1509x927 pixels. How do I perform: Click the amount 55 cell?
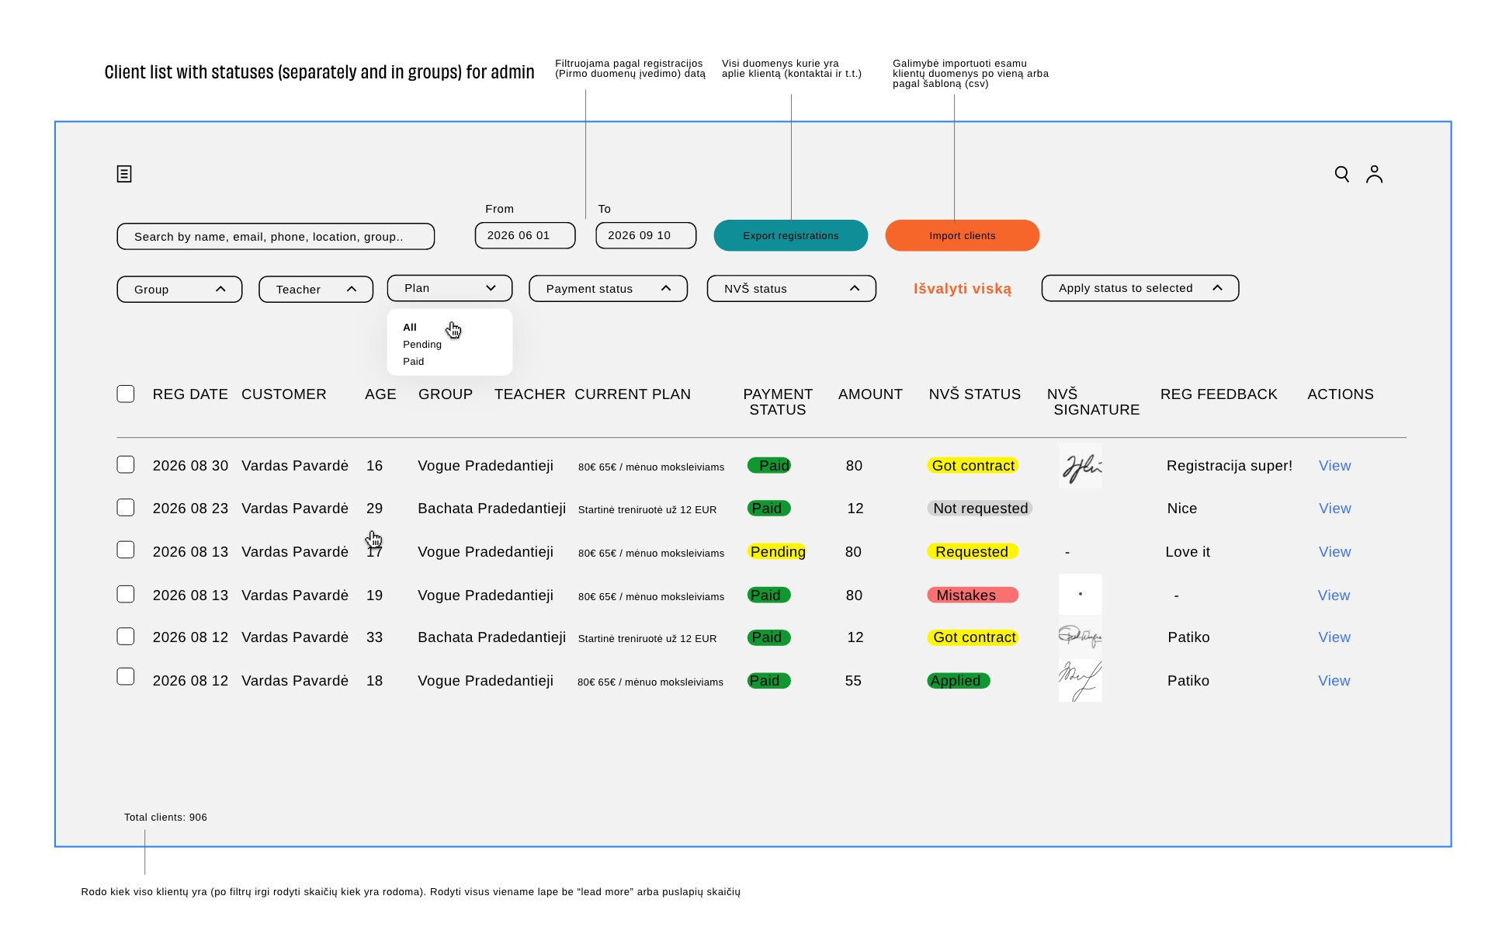(x=853, y=681)
